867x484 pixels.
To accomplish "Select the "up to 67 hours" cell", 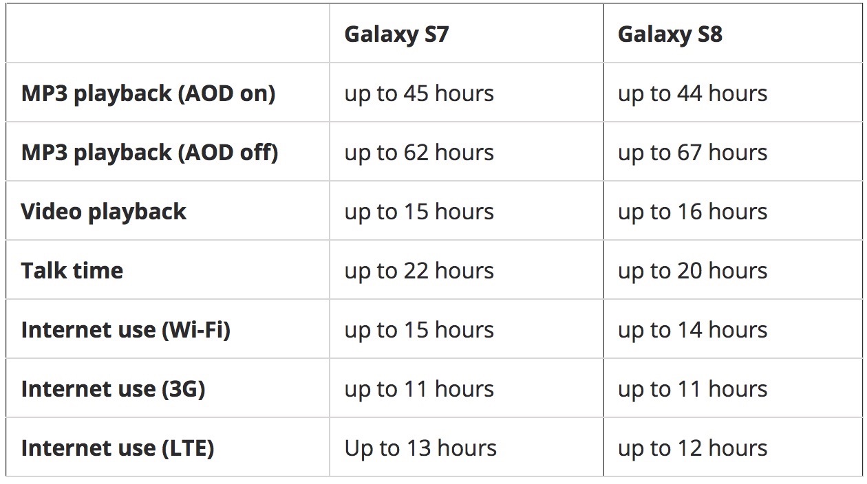I will 692,153.
